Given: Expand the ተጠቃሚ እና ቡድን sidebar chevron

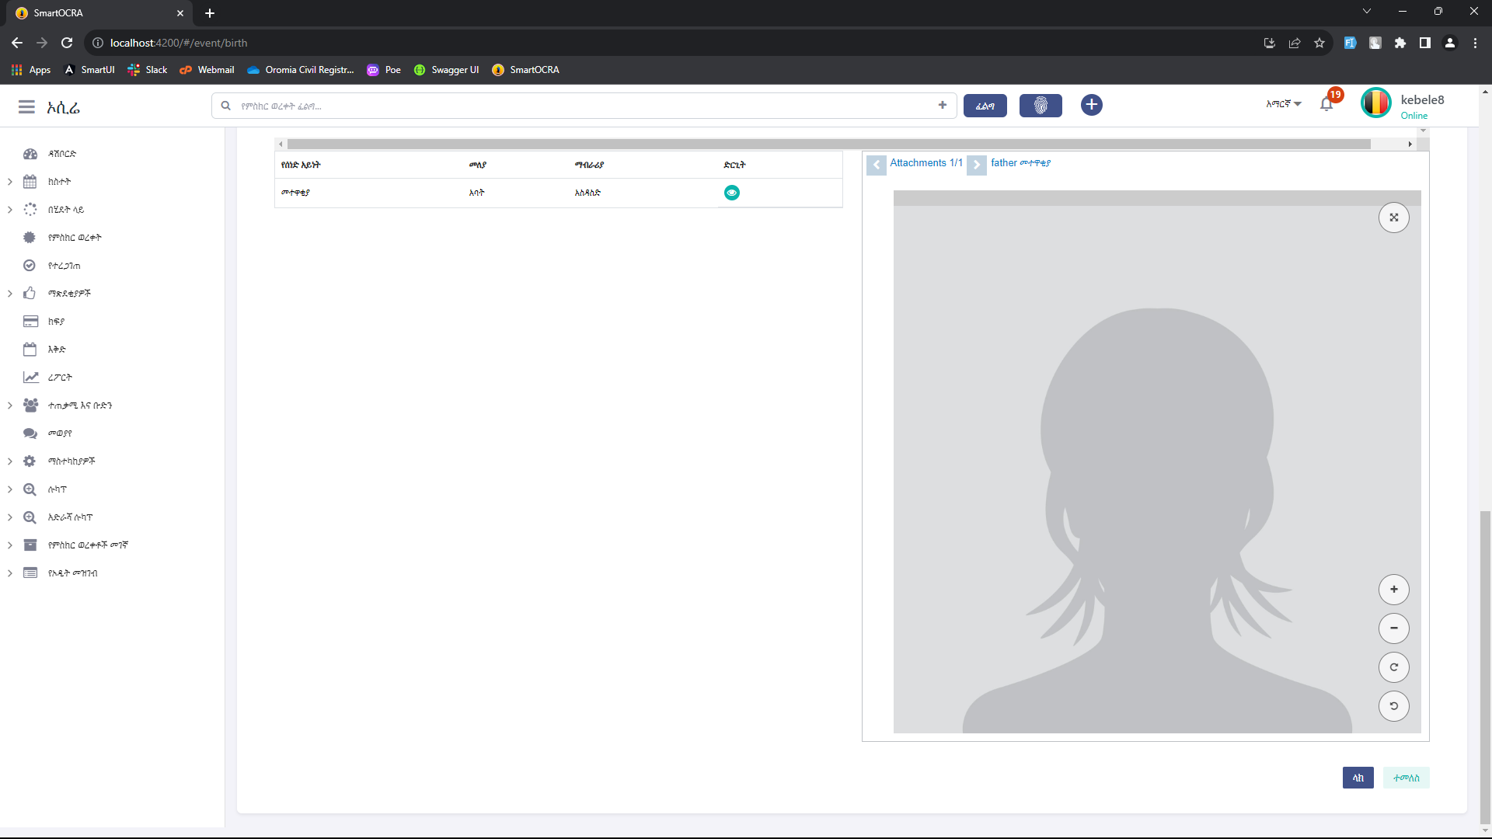Looking at the screenshot, I should click(10, 406).
